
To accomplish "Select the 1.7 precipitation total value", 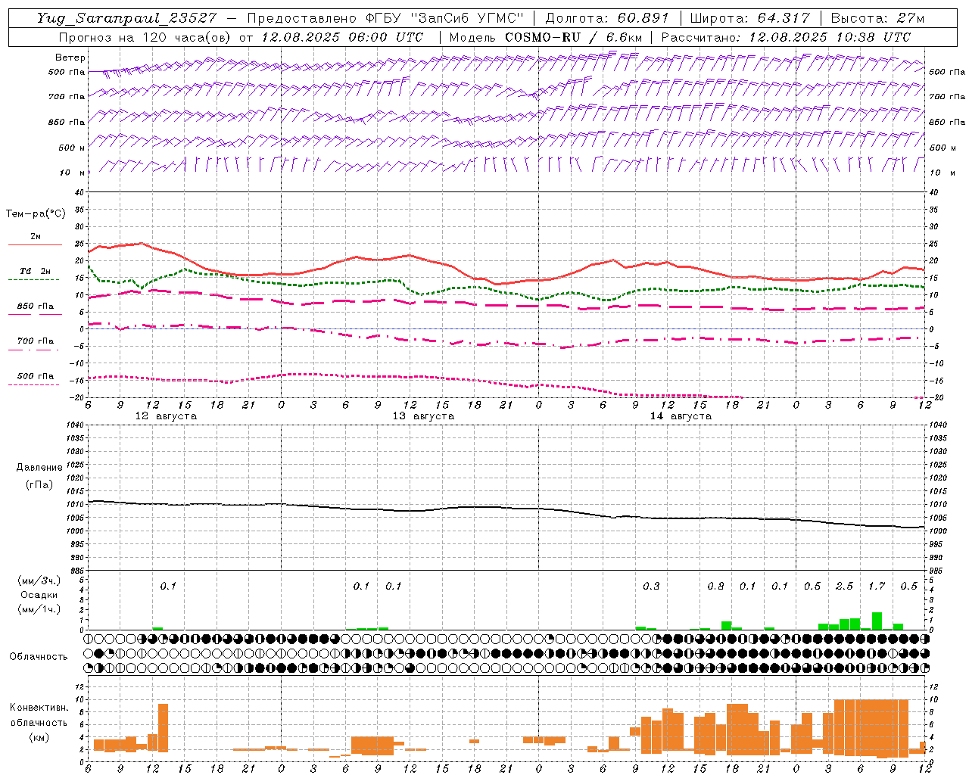I will pyautogui.click(x=876, y=587).
